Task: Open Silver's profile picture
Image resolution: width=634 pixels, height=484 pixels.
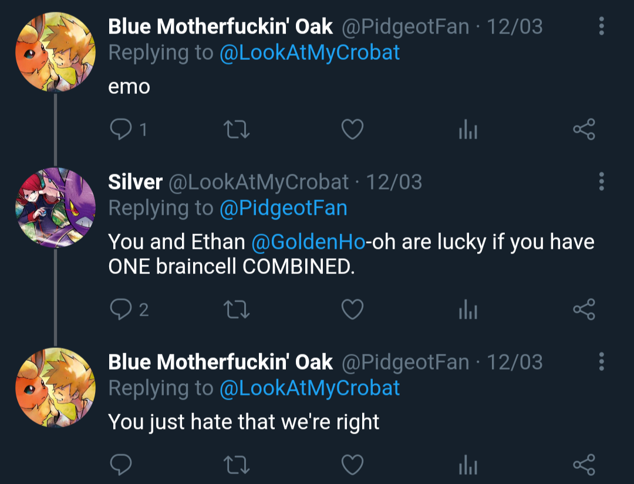Action: pyautogui.click(x=55, y=208)
